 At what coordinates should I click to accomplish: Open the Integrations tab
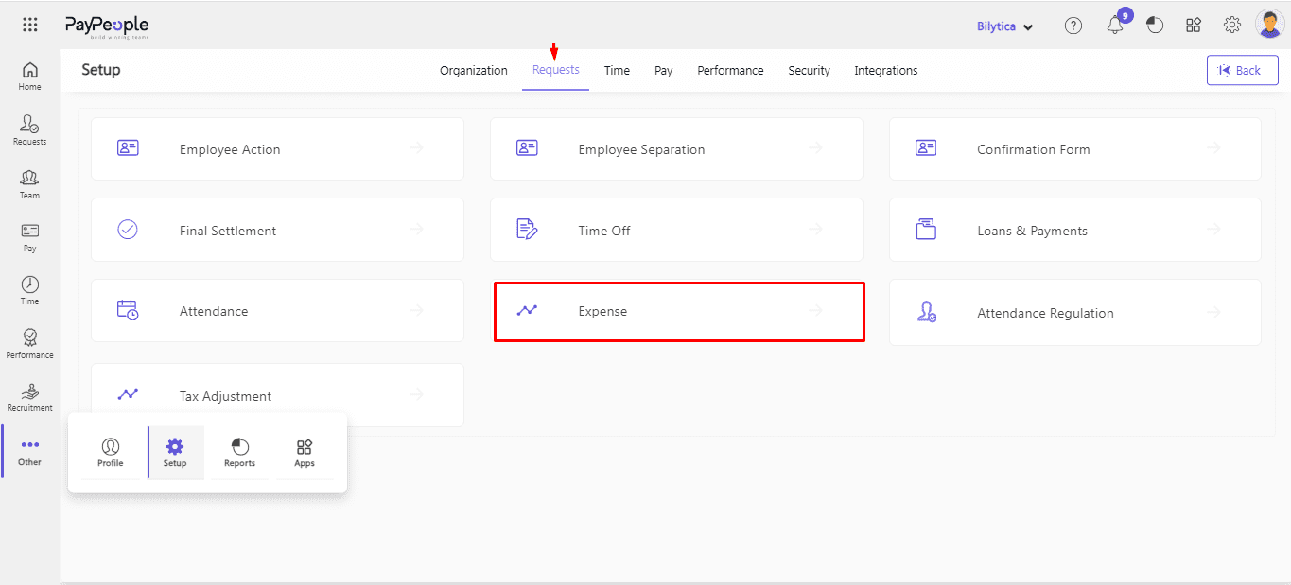tap(885, 71)
